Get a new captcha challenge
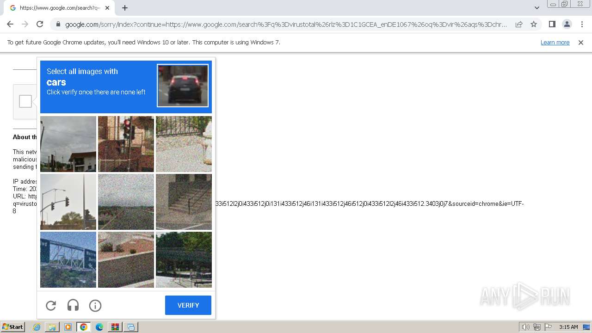The image size is (592, 333). [x=51, y=305]
